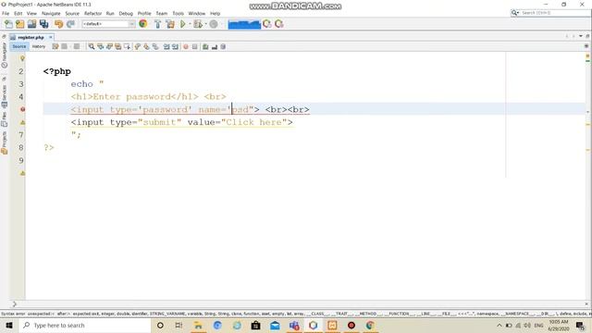Click the Shift Line Left icon
592x333 pixels.
click(166, 46)
